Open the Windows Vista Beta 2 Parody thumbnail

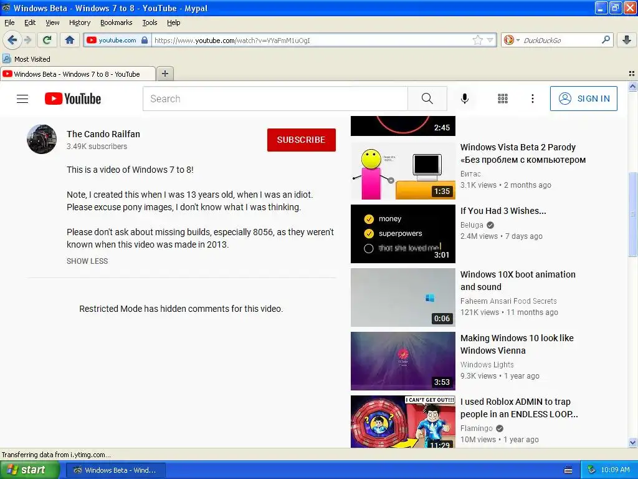(x=403, y=170)
